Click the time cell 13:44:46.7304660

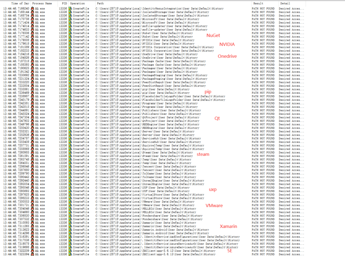pos(16,212)
